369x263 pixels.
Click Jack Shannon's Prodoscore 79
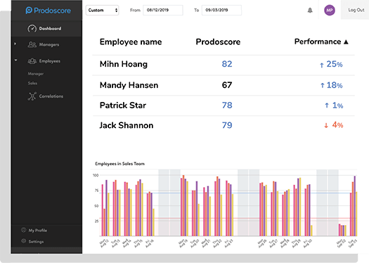[x=227, y=125]
